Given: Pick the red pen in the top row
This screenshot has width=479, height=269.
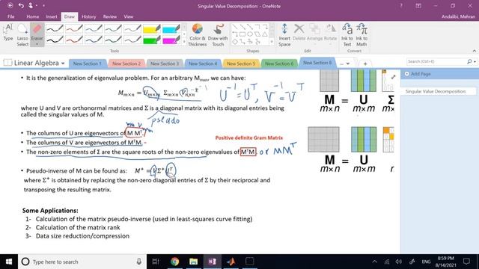Looking at the screenshot, I should point(74,29).
